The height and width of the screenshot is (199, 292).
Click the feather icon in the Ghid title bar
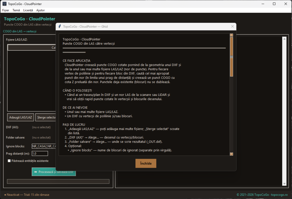[x=60, y=27]
